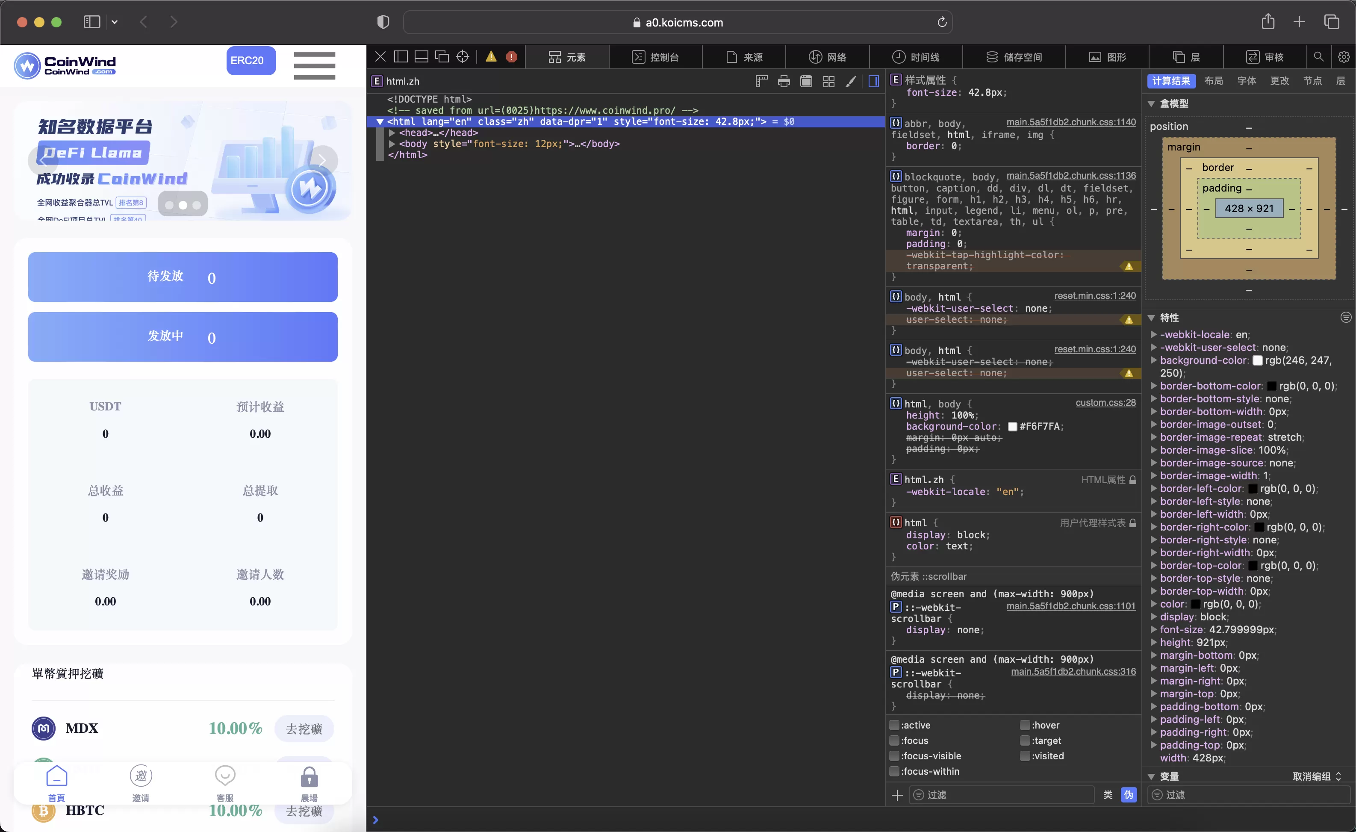The image size is (1356, 832).
Task: Select the 计算结果 (Computed) sidebar tab
Action: click(x=1171, y=81)
